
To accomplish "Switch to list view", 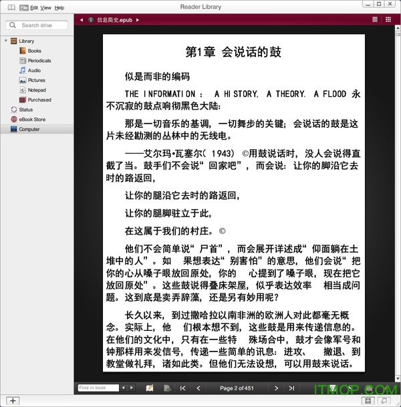I will (x=375, y=19).
